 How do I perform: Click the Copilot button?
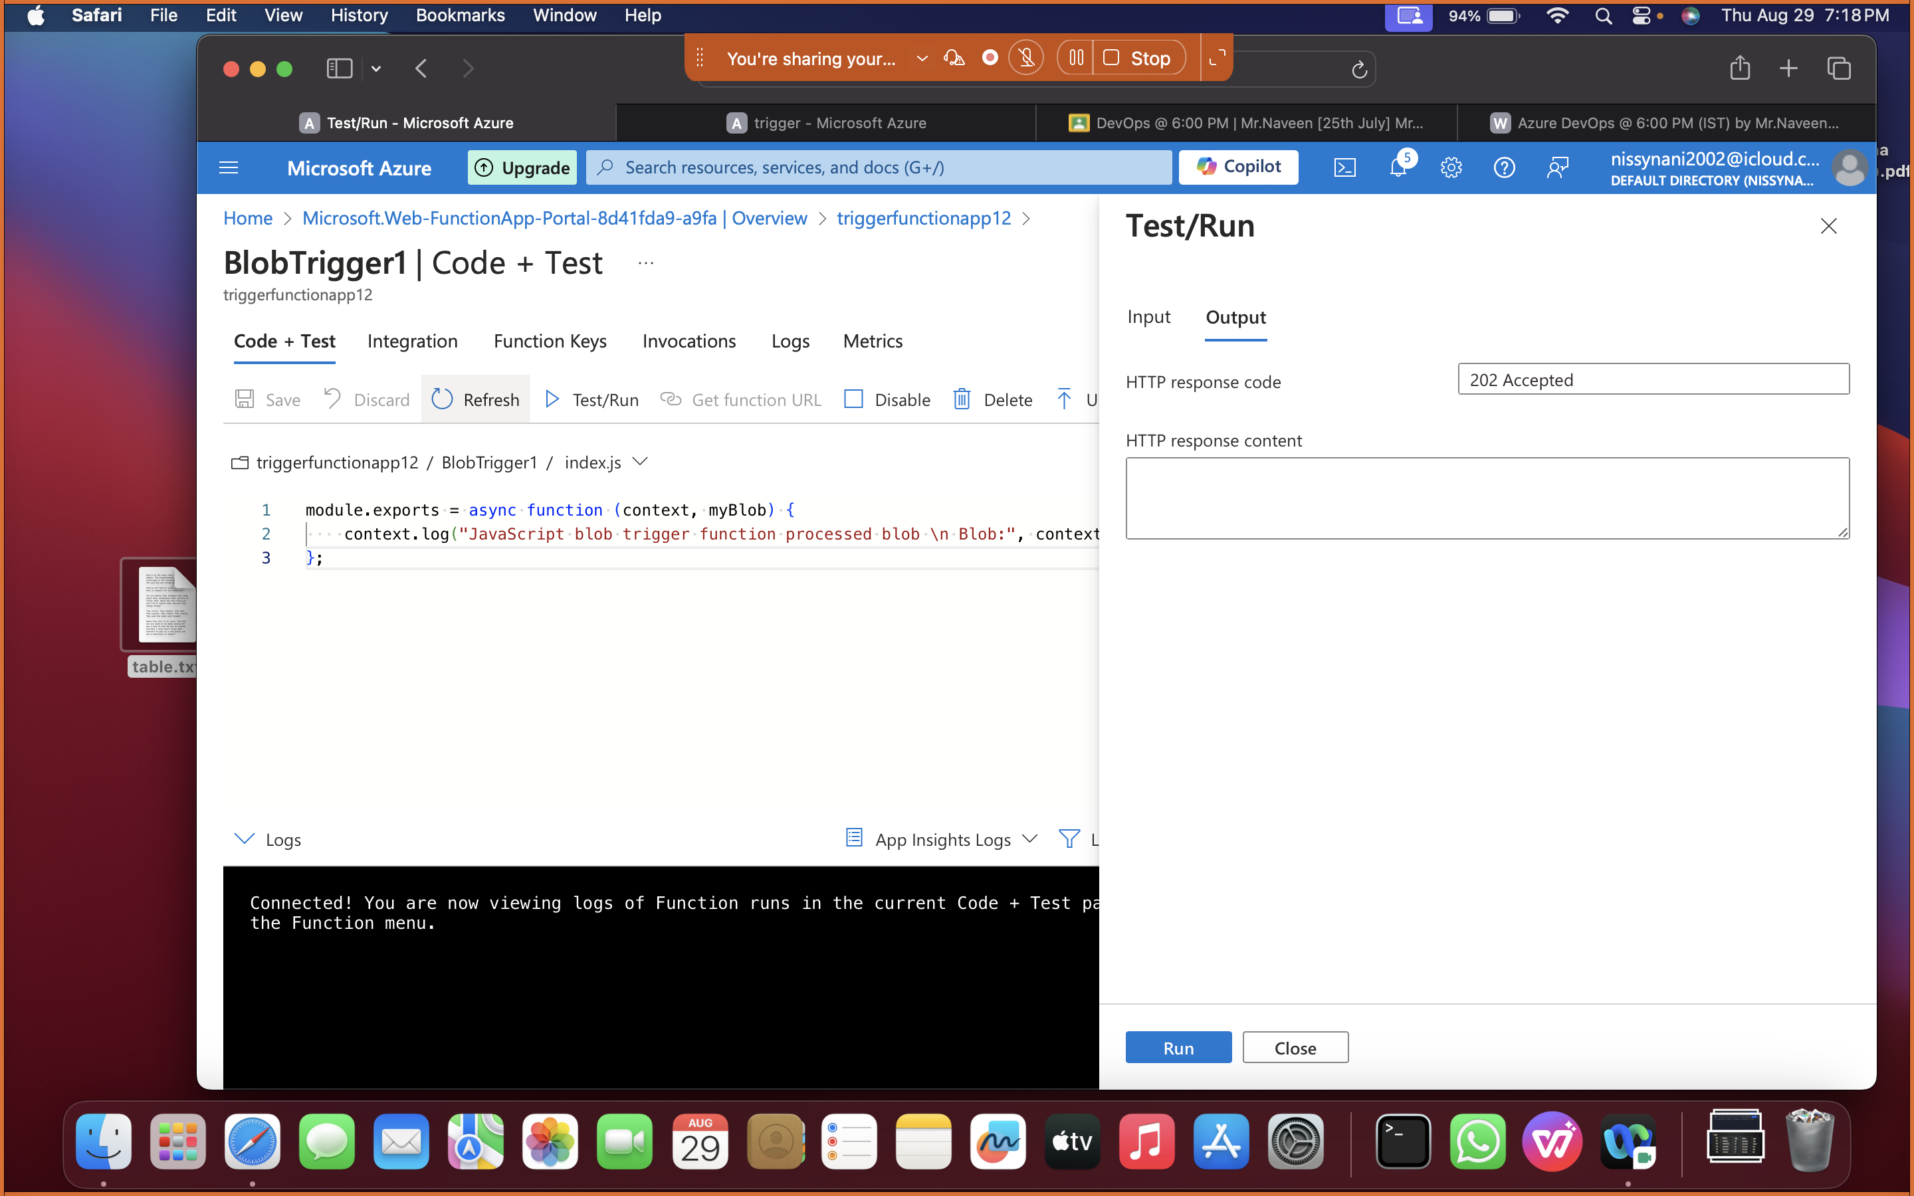1237,167
